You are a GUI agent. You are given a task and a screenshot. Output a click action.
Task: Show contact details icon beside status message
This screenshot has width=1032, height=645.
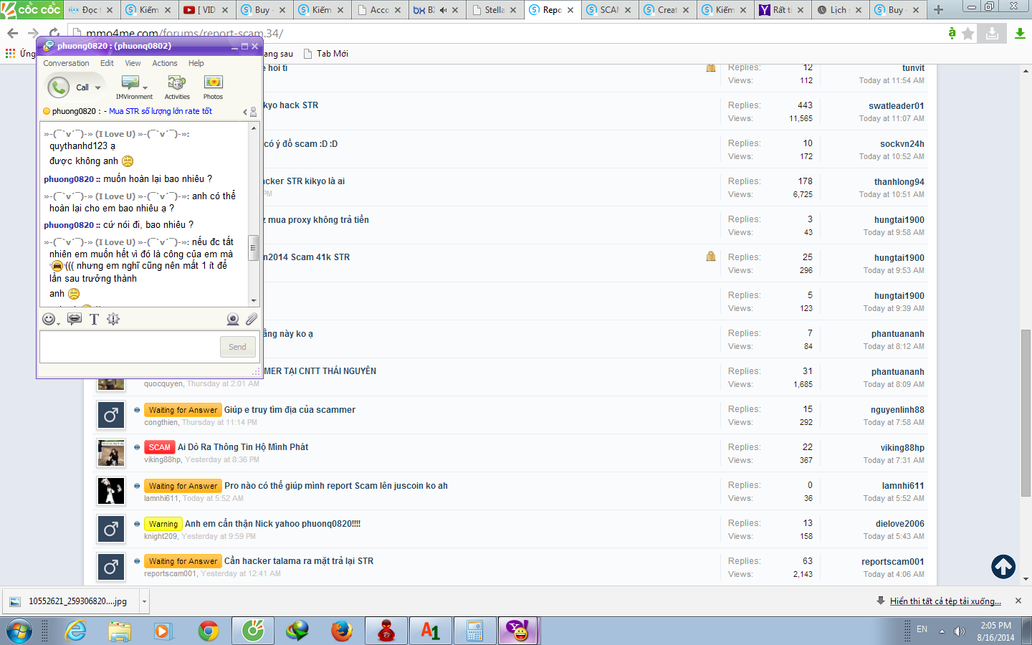pos(253,112)
